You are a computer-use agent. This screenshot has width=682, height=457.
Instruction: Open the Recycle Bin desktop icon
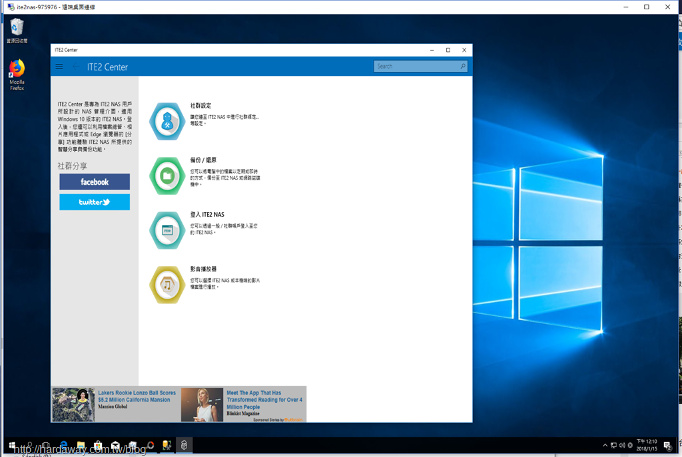(17, 31)
